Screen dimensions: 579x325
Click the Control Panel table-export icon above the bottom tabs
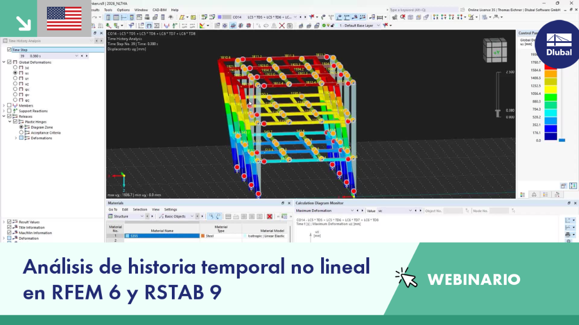click(x=564, y=186)
